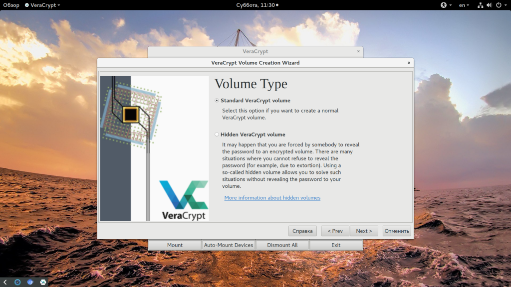The height and width of the screenshot is (287, 511).
Task: Click the volume speaker icon
Action: click(489, 5)
